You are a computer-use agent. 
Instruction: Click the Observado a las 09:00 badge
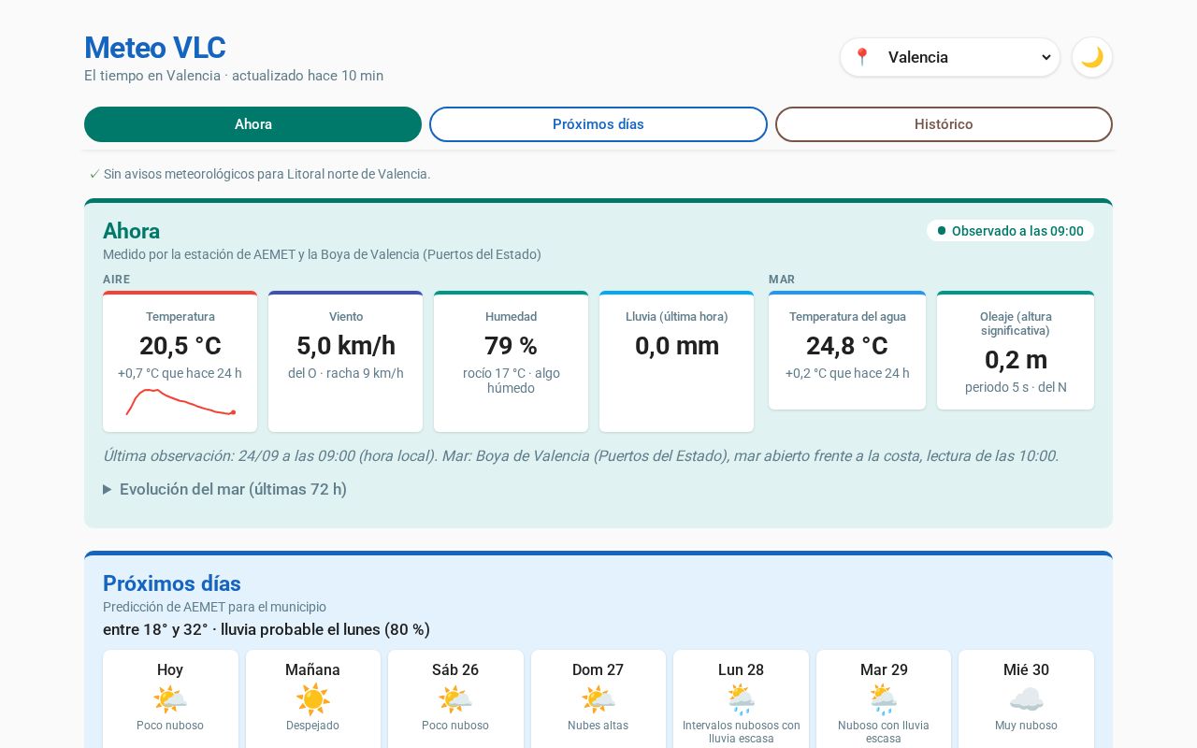pos(1010,231)
